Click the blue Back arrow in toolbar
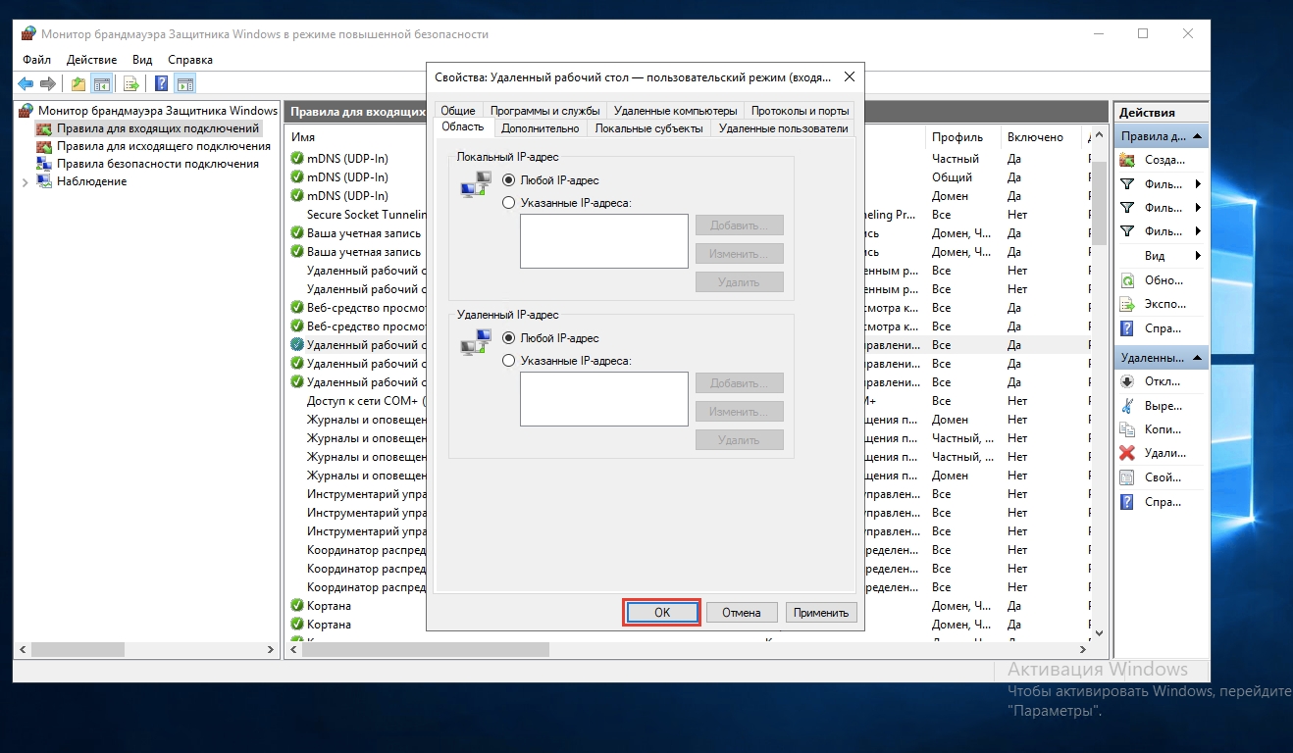The width and height of the screenshot is (1293, 753). click(26, 83)
